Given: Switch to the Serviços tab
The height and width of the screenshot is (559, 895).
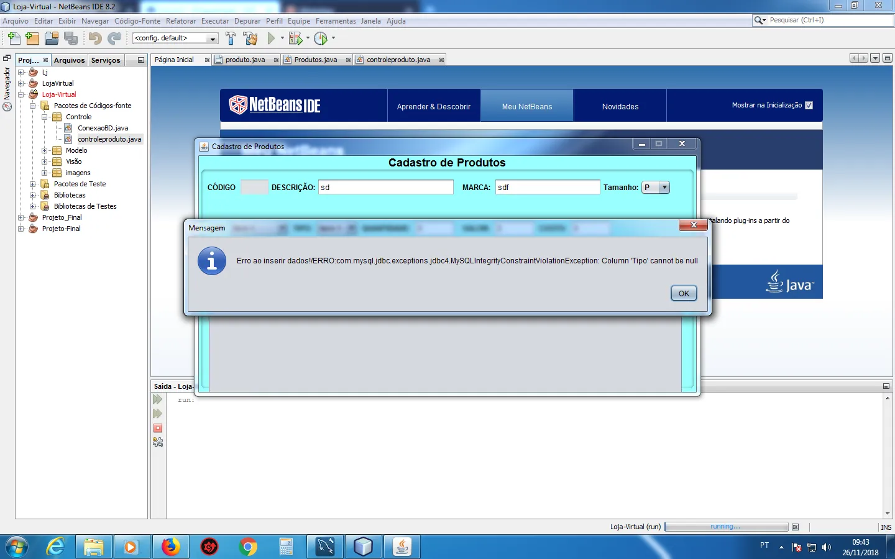Looking at the screenshot, I should (x=106, y=60).
